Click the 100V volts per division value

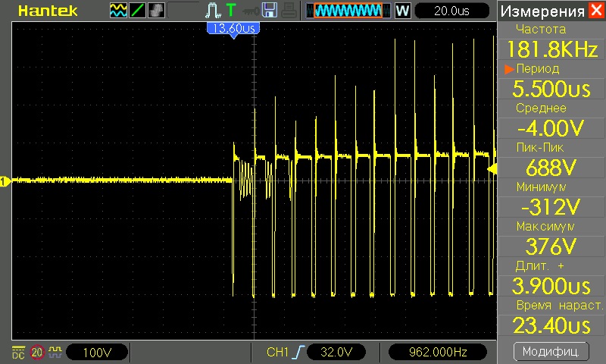[x=97, y=353]
